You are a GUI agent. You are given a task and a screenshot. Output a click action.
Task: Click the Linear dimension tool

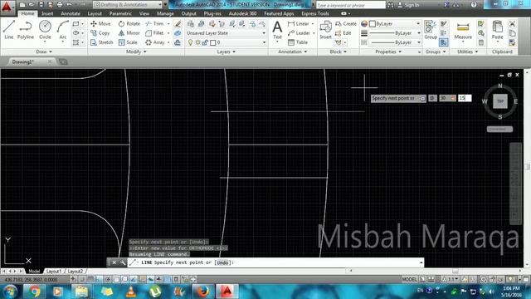point(299,24)
